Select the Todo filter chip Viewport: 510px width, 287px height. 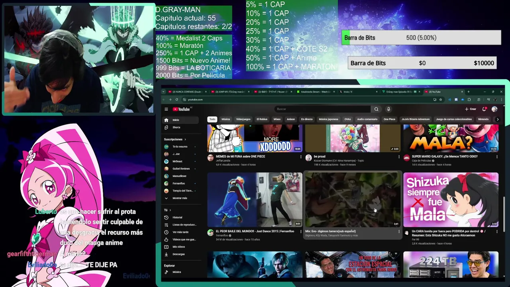pos(212,119)
